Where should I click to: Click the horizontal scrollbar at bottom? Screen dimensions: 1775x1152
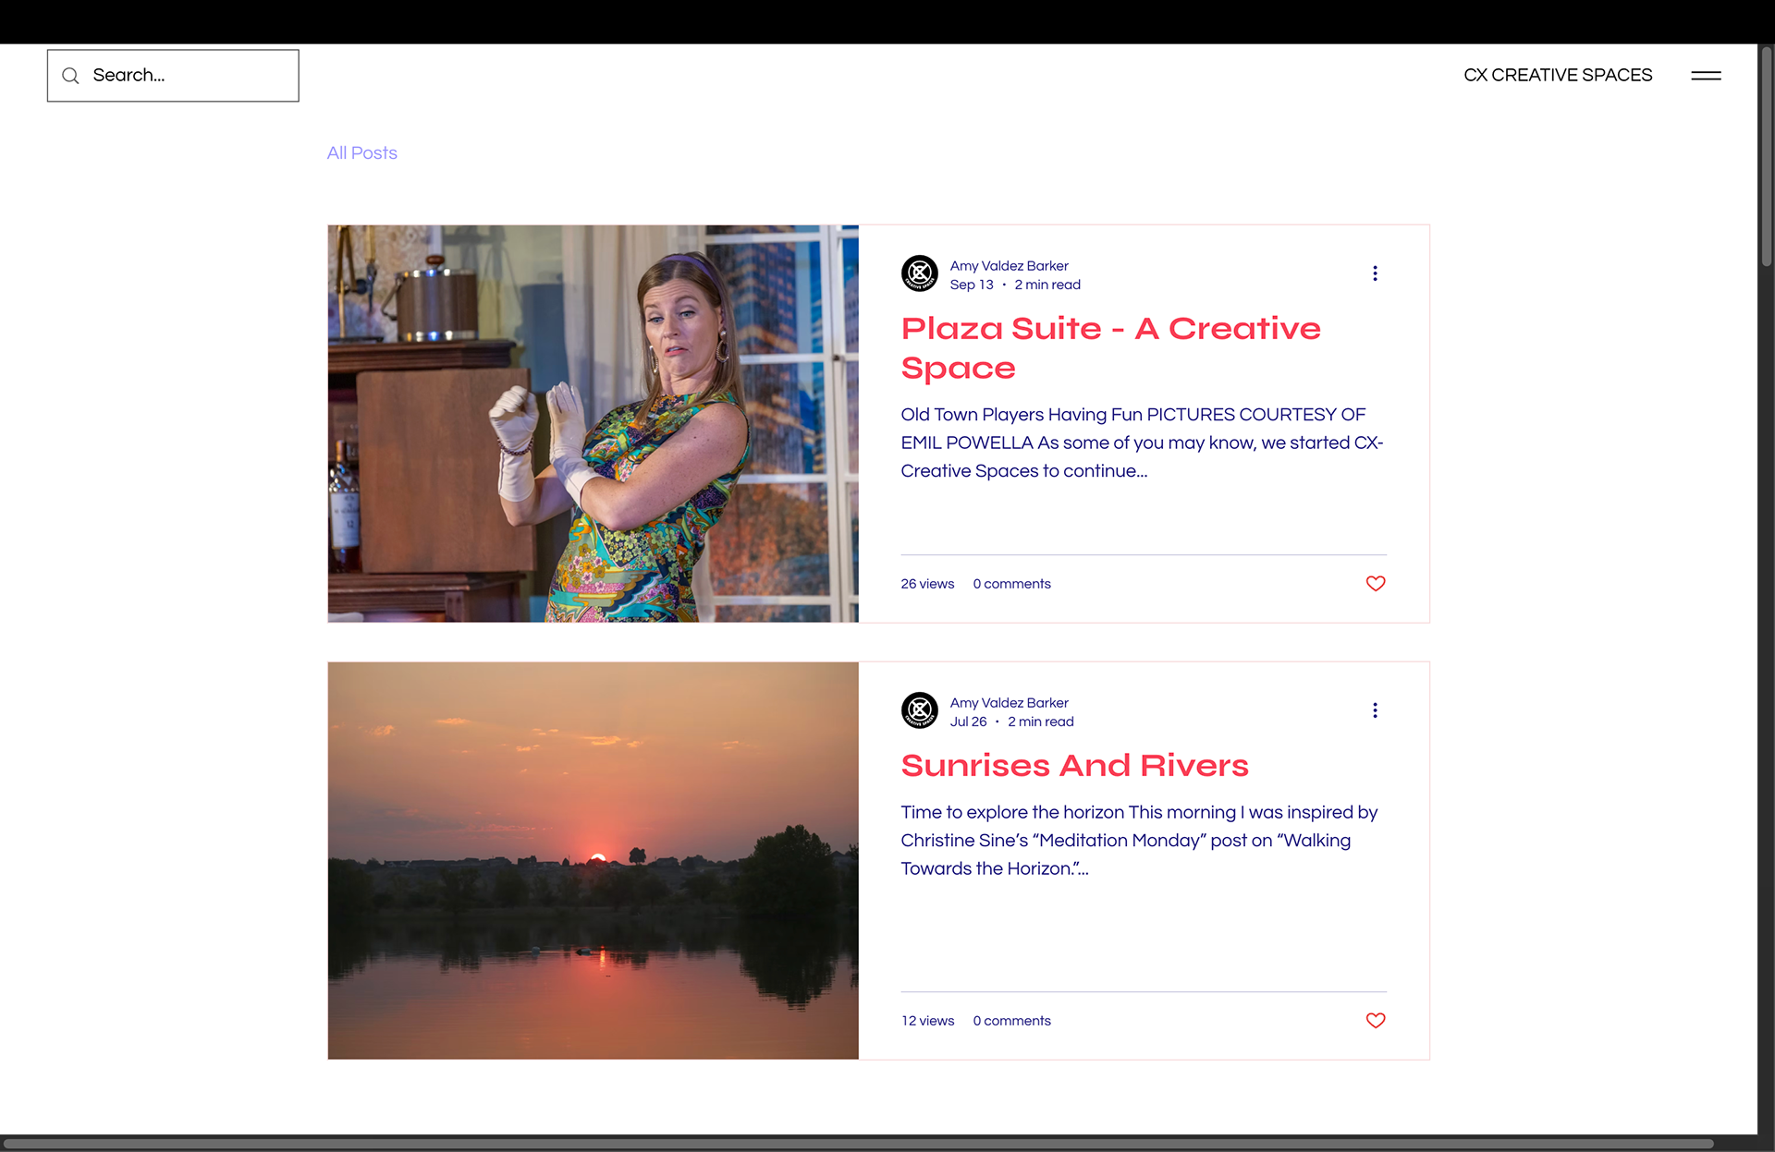click(x=860, y=1144)
